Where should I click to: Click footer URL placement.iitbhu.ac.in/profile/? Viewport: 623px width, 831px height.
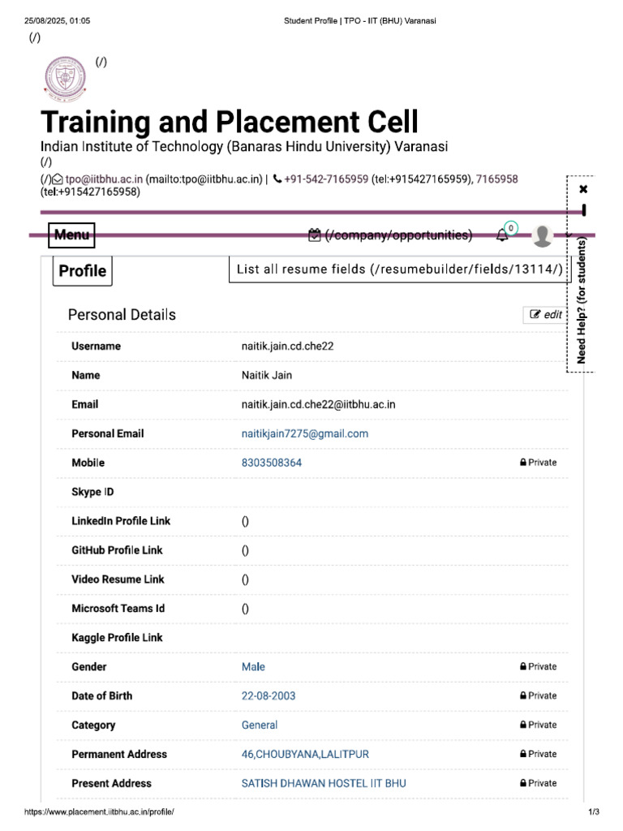(99, 812)
